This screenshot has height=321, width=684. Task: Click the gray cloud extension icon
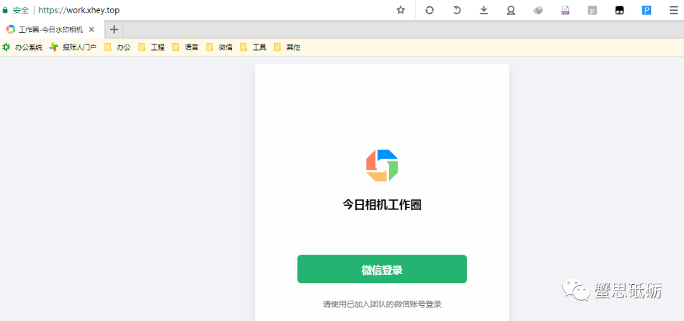tap(538, 11)
